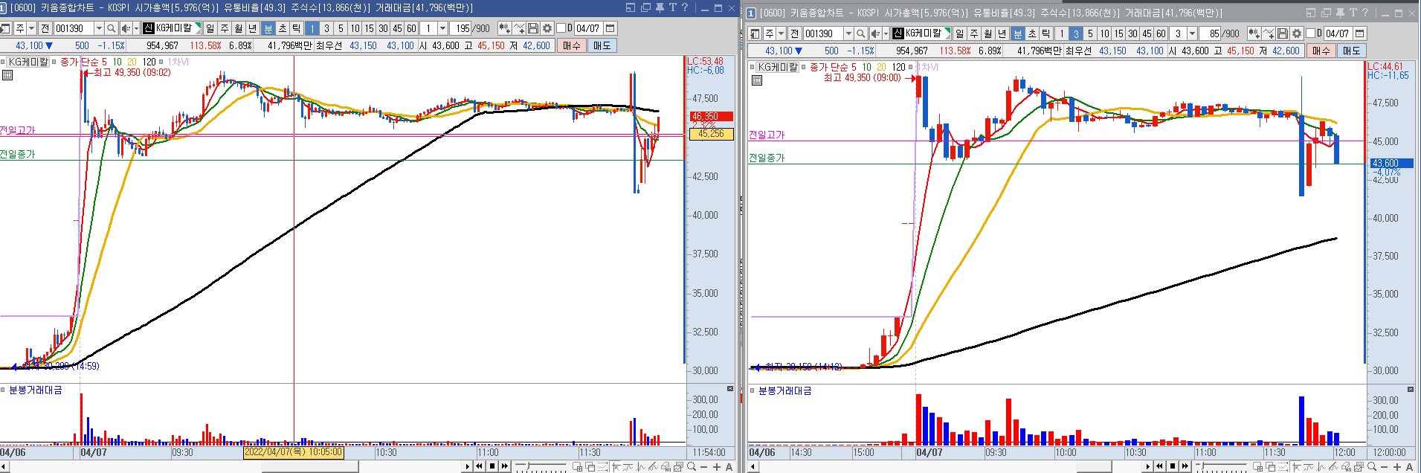Zoom in with plus icon at left chart bottom
Image resolution: width=1421 pixels, height=473 pixels.
tap(717, 467)
